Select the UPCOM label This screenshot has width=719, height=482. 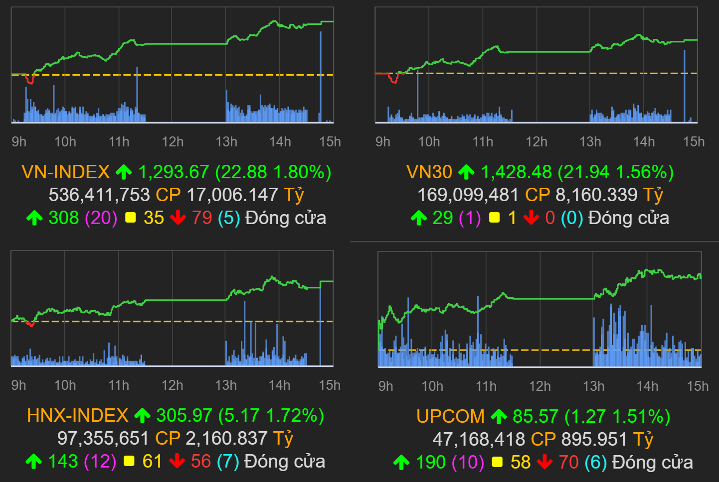[451, 417]
